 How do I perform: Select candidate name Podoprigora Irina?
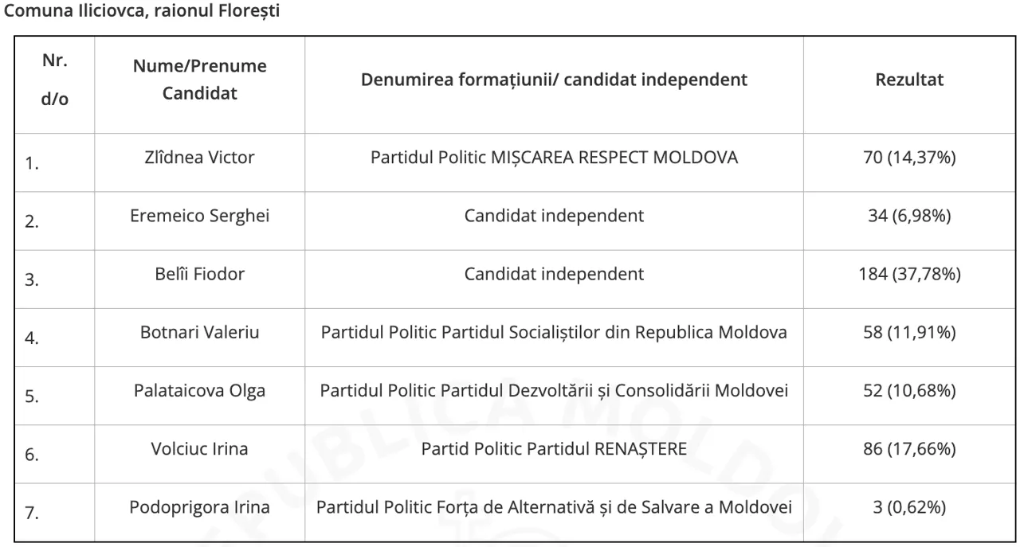pos(199,506)
